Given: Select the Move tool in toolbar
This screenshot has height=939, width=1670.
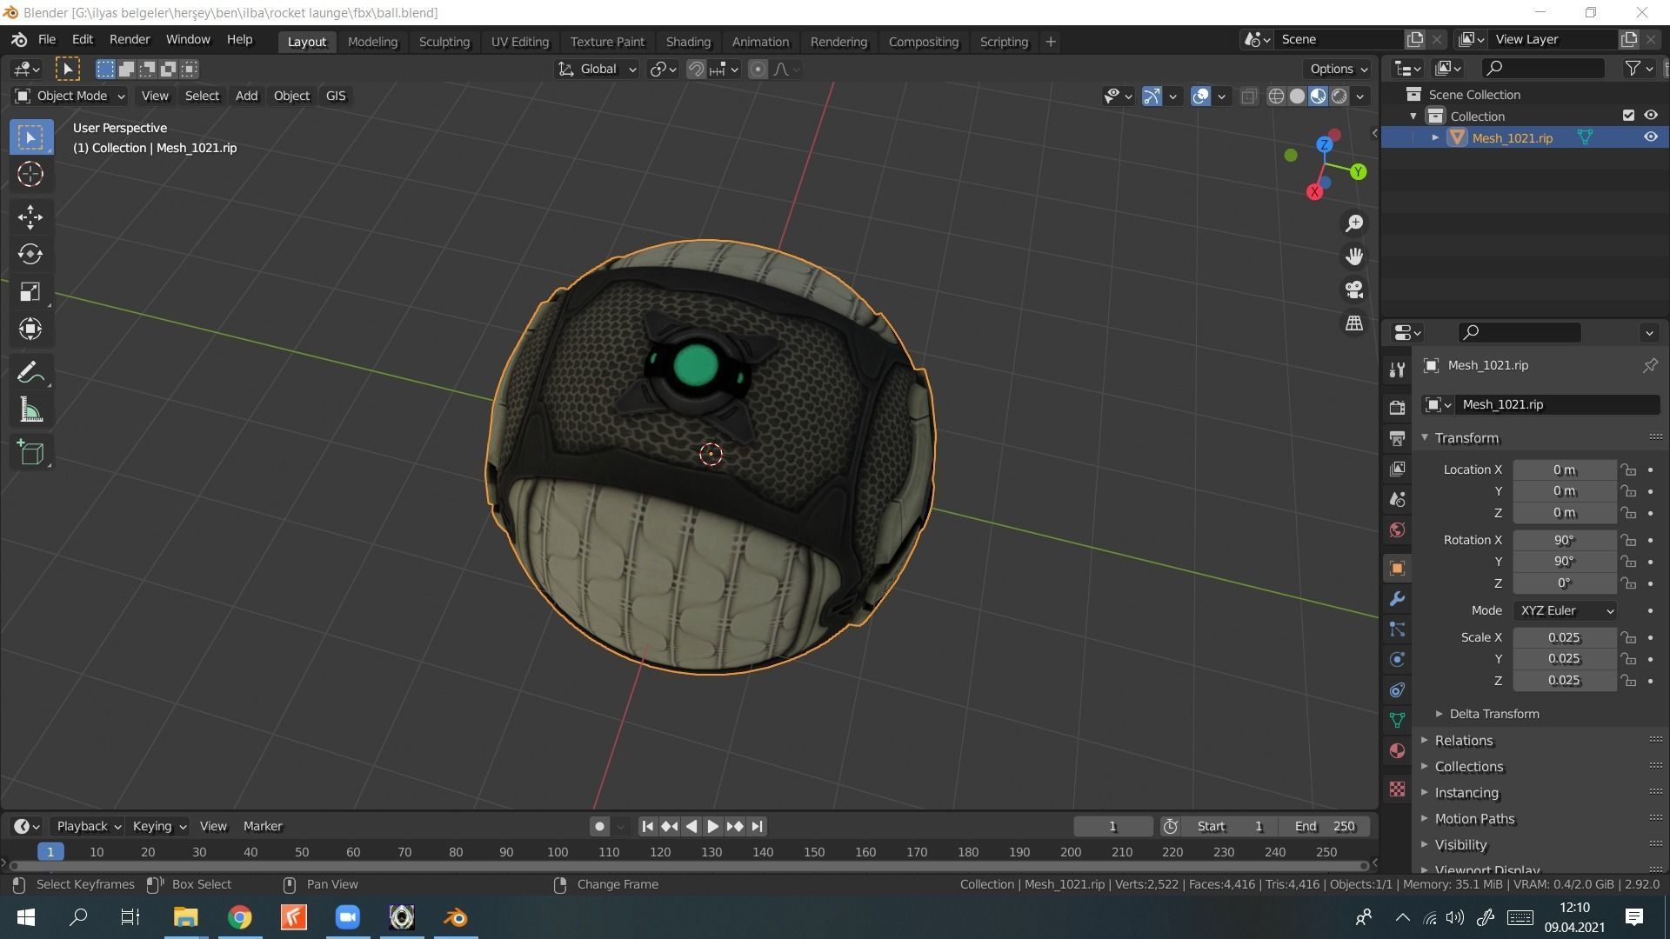Looking at the screenshot, I should click(x=30, y=216).
